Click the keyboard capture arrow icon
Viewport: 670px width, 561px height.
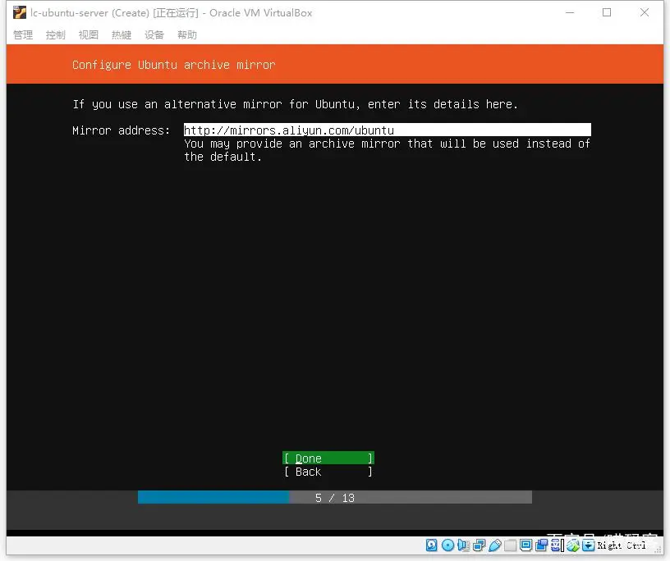[589, 545]
